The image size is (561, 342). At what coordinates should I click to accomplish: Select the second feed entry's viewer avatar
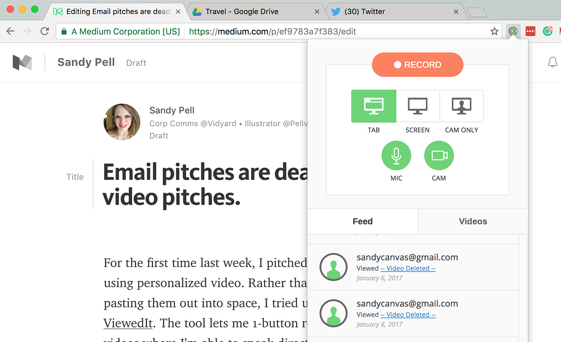[x=333, y=313]
